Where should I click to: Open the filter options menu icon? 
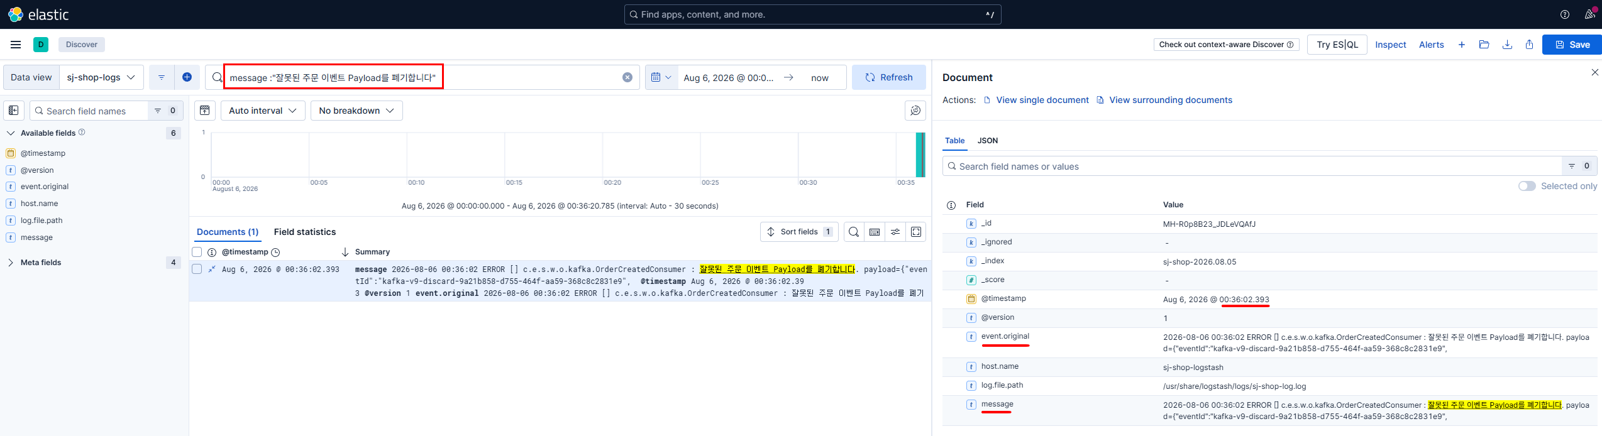pos(162,77)
